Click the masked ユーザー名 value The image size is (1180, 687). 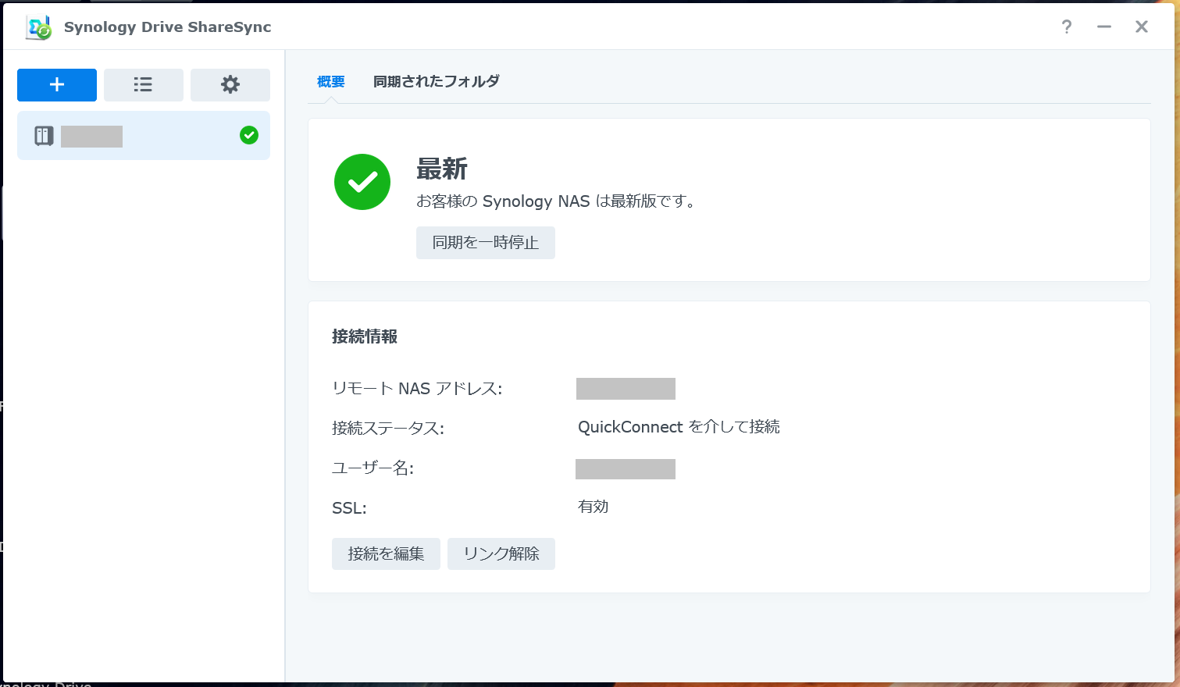(x=625, y=468)
